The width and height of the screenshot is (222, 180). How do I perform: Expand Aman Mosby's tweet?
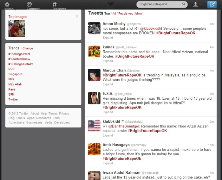point(108,38)
